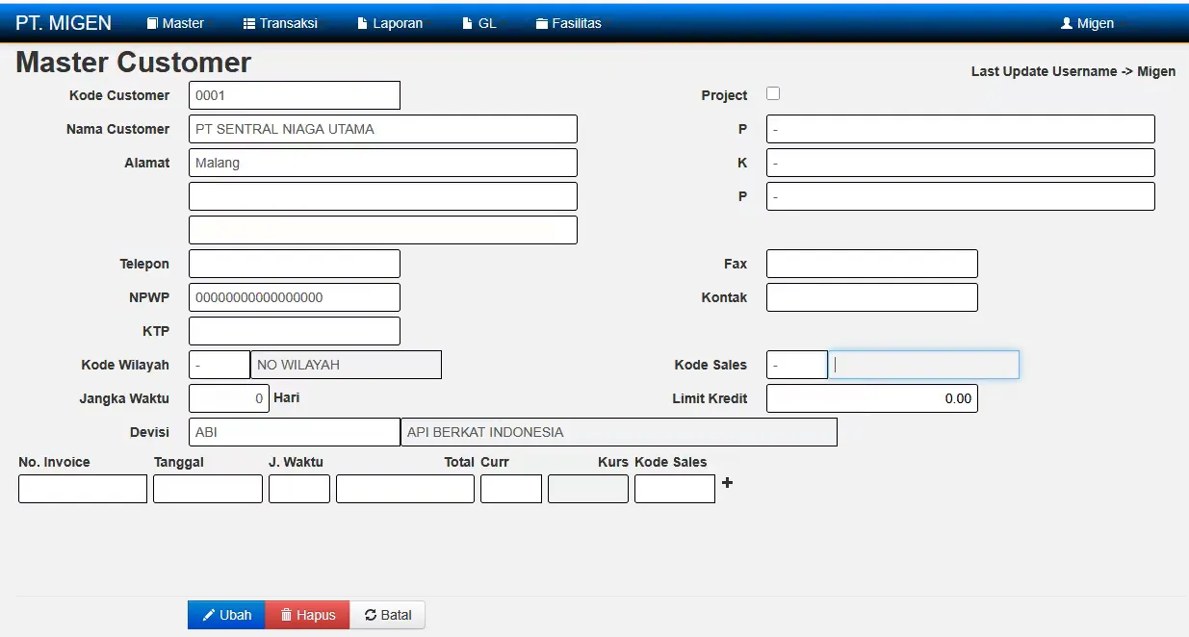The width and height of the screenshot is (1189, 637).
Task: Click the Kode Customer field showing 0001
Action: point(295,95)
